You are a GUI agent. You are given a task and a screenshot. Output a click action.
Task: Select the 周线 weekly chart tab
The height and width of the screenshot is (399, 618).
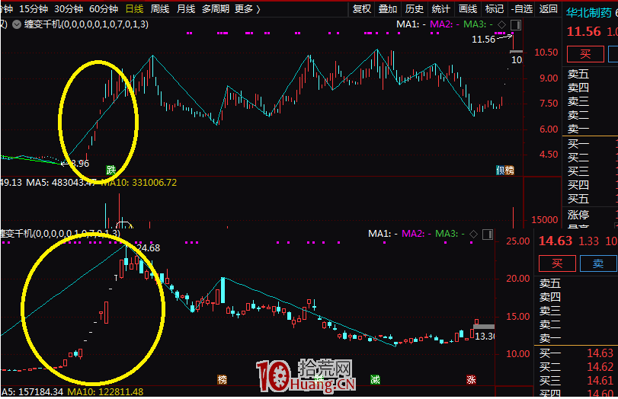click(x=160, y=8)
